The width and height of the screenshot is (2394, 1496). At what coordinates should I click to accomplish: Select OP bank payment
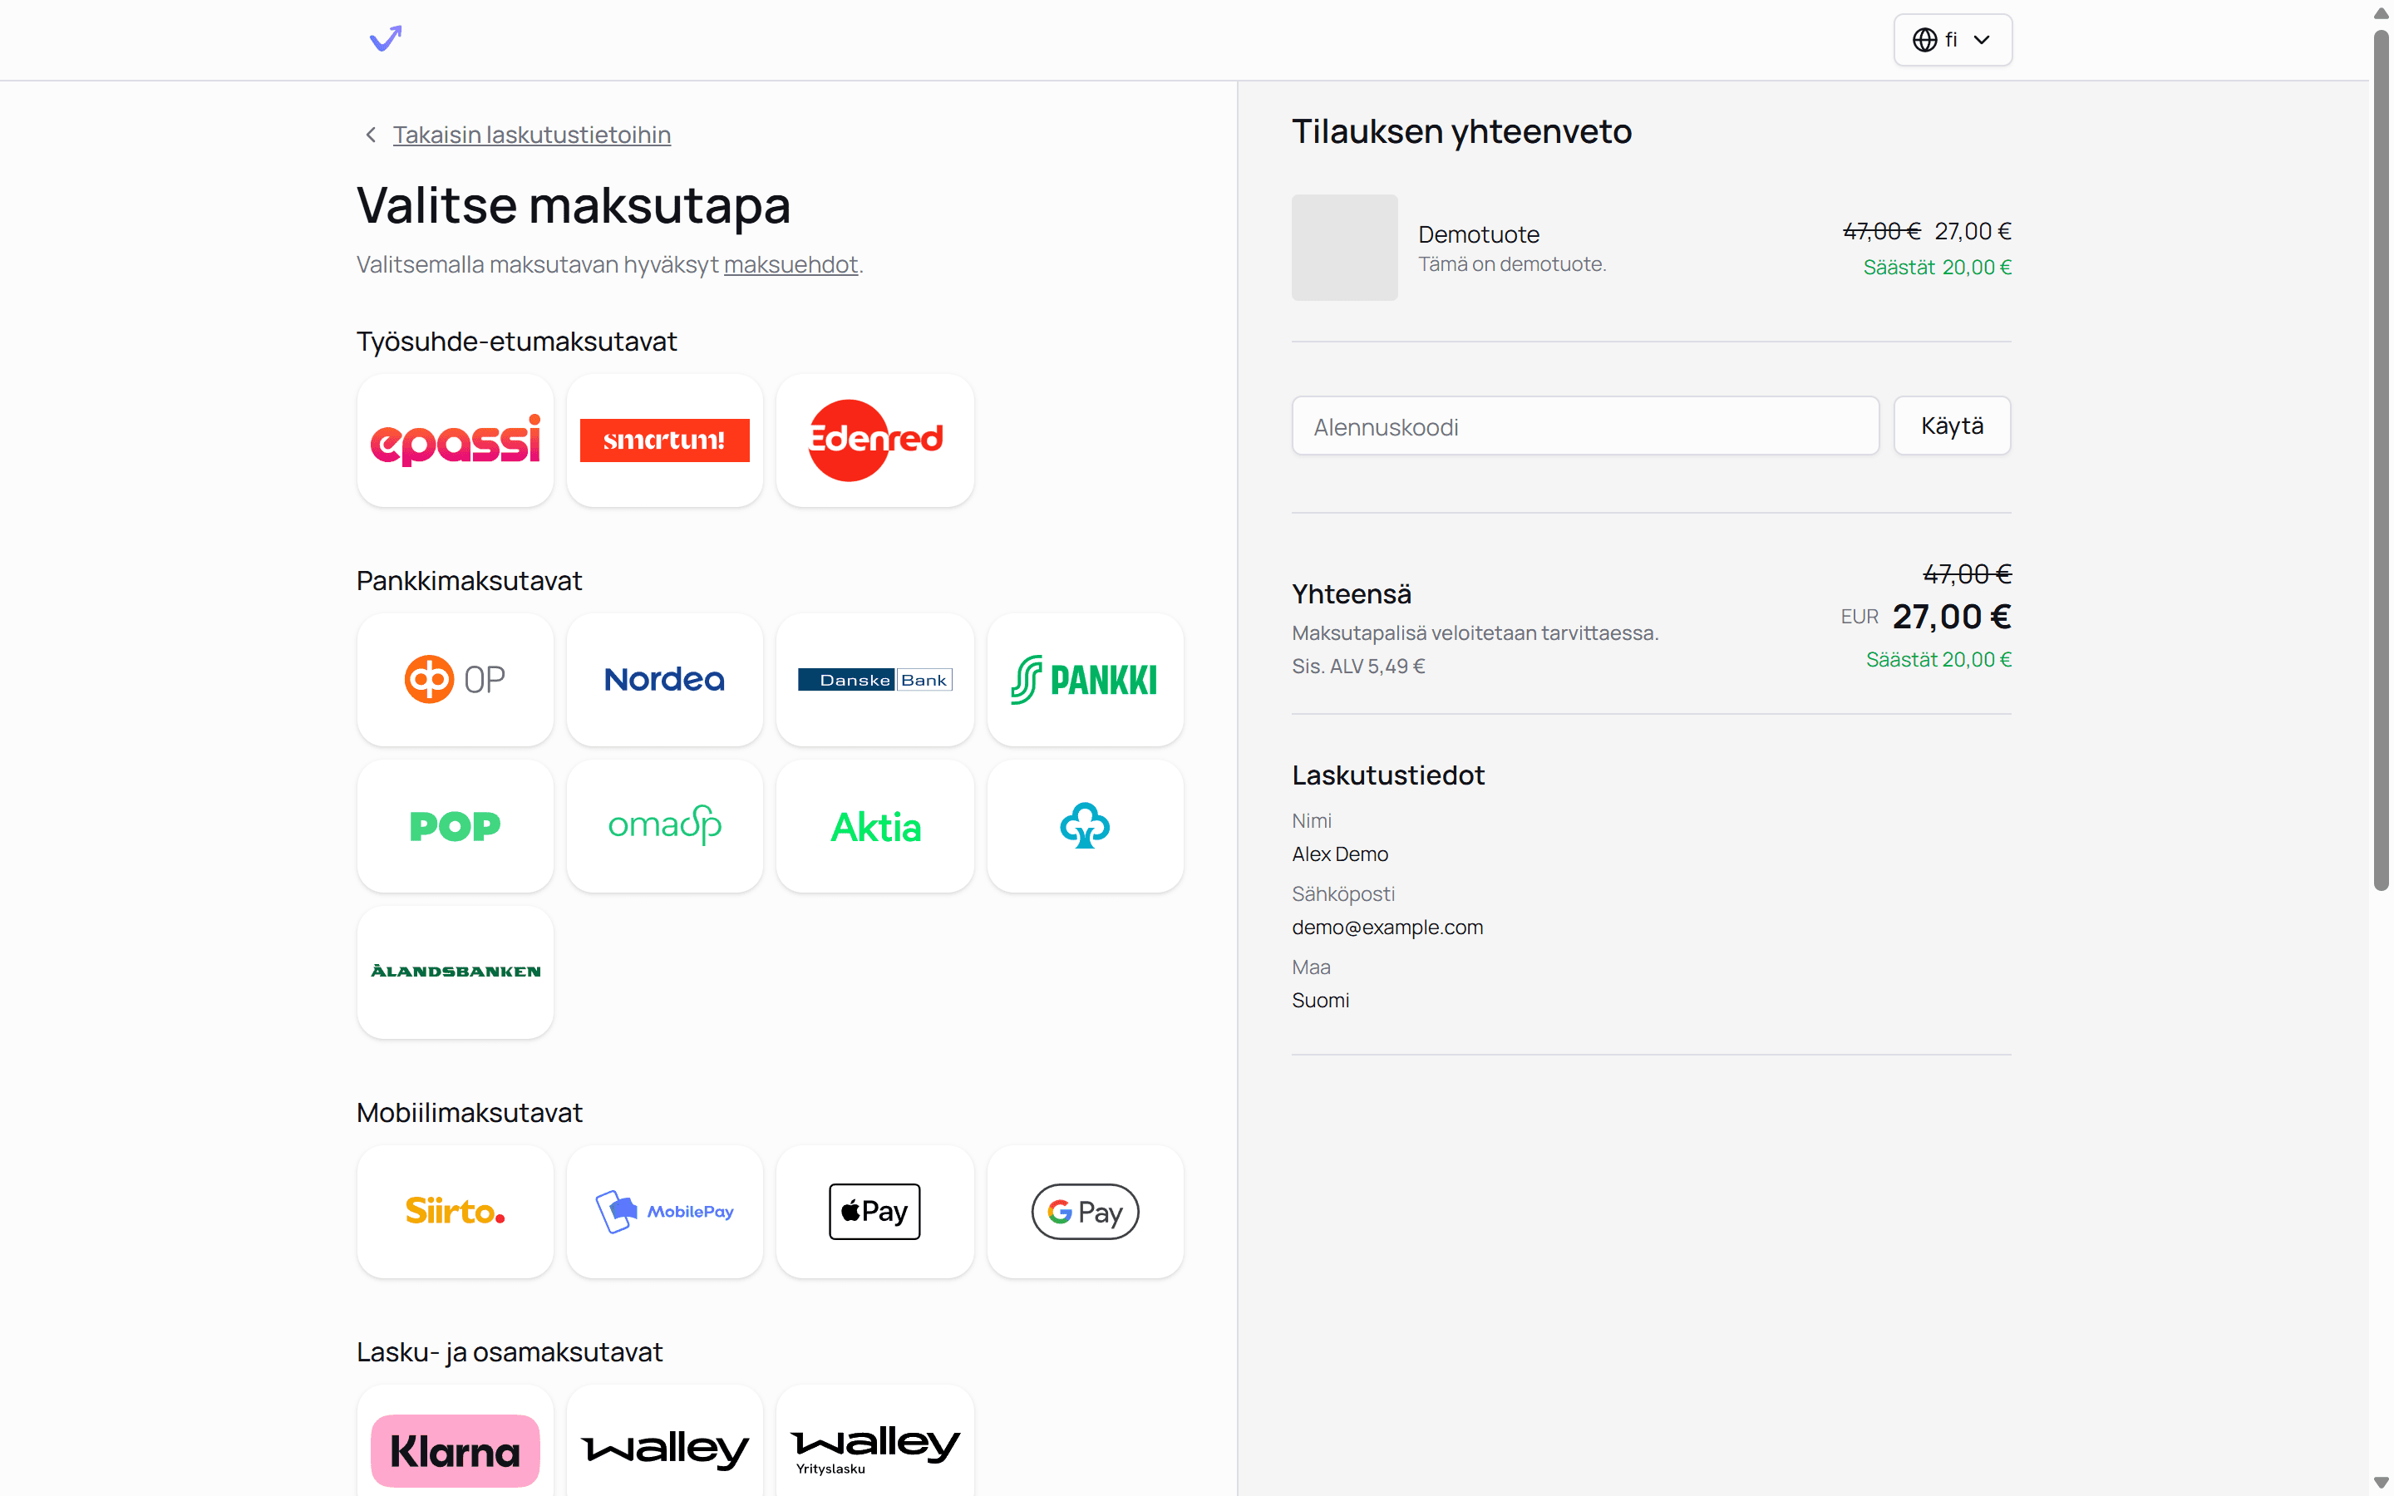pyautogui.click(x=455, y=680)
